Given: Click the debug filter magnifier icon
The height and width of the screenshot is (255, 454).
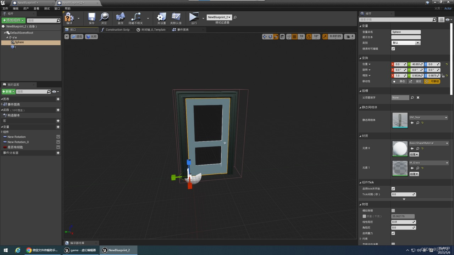Looking at the screenshot, I should pyautogui.click(x=235, y=17).
